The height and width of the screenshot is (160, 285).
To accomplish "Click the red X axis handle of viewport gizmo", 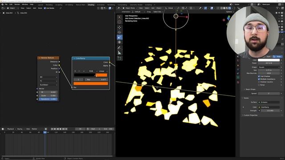I will (x=187, y=17).
